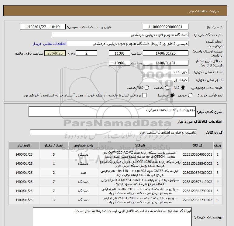Click the response deadline time 11:00 field
Screen dimensions: 234x226
119,53
